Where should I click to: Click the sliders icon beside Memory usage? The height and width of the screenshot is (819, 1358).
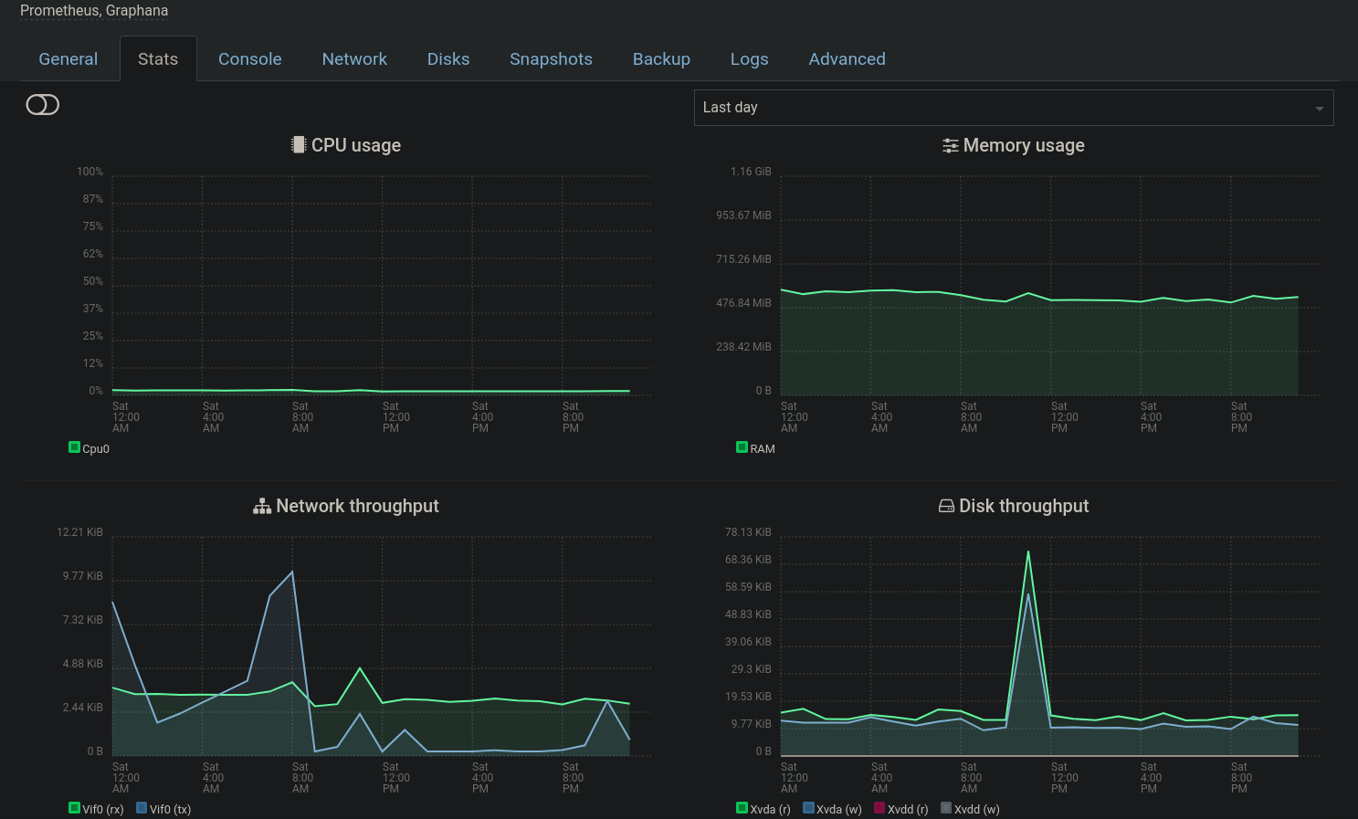(x=950, y=146)
